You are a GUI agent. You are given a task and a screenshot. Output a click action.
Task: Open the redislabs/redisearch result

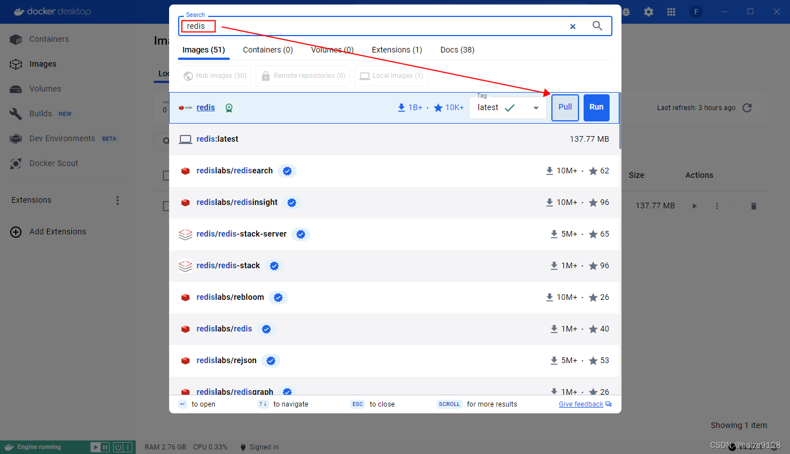(394, 171)
